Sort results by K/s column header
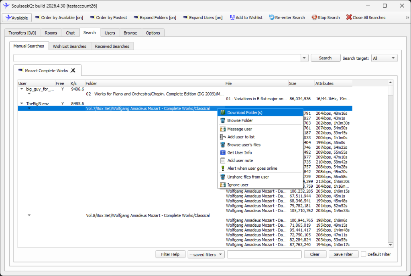Viewport: 411px width, 276px height. coord(77,83)
